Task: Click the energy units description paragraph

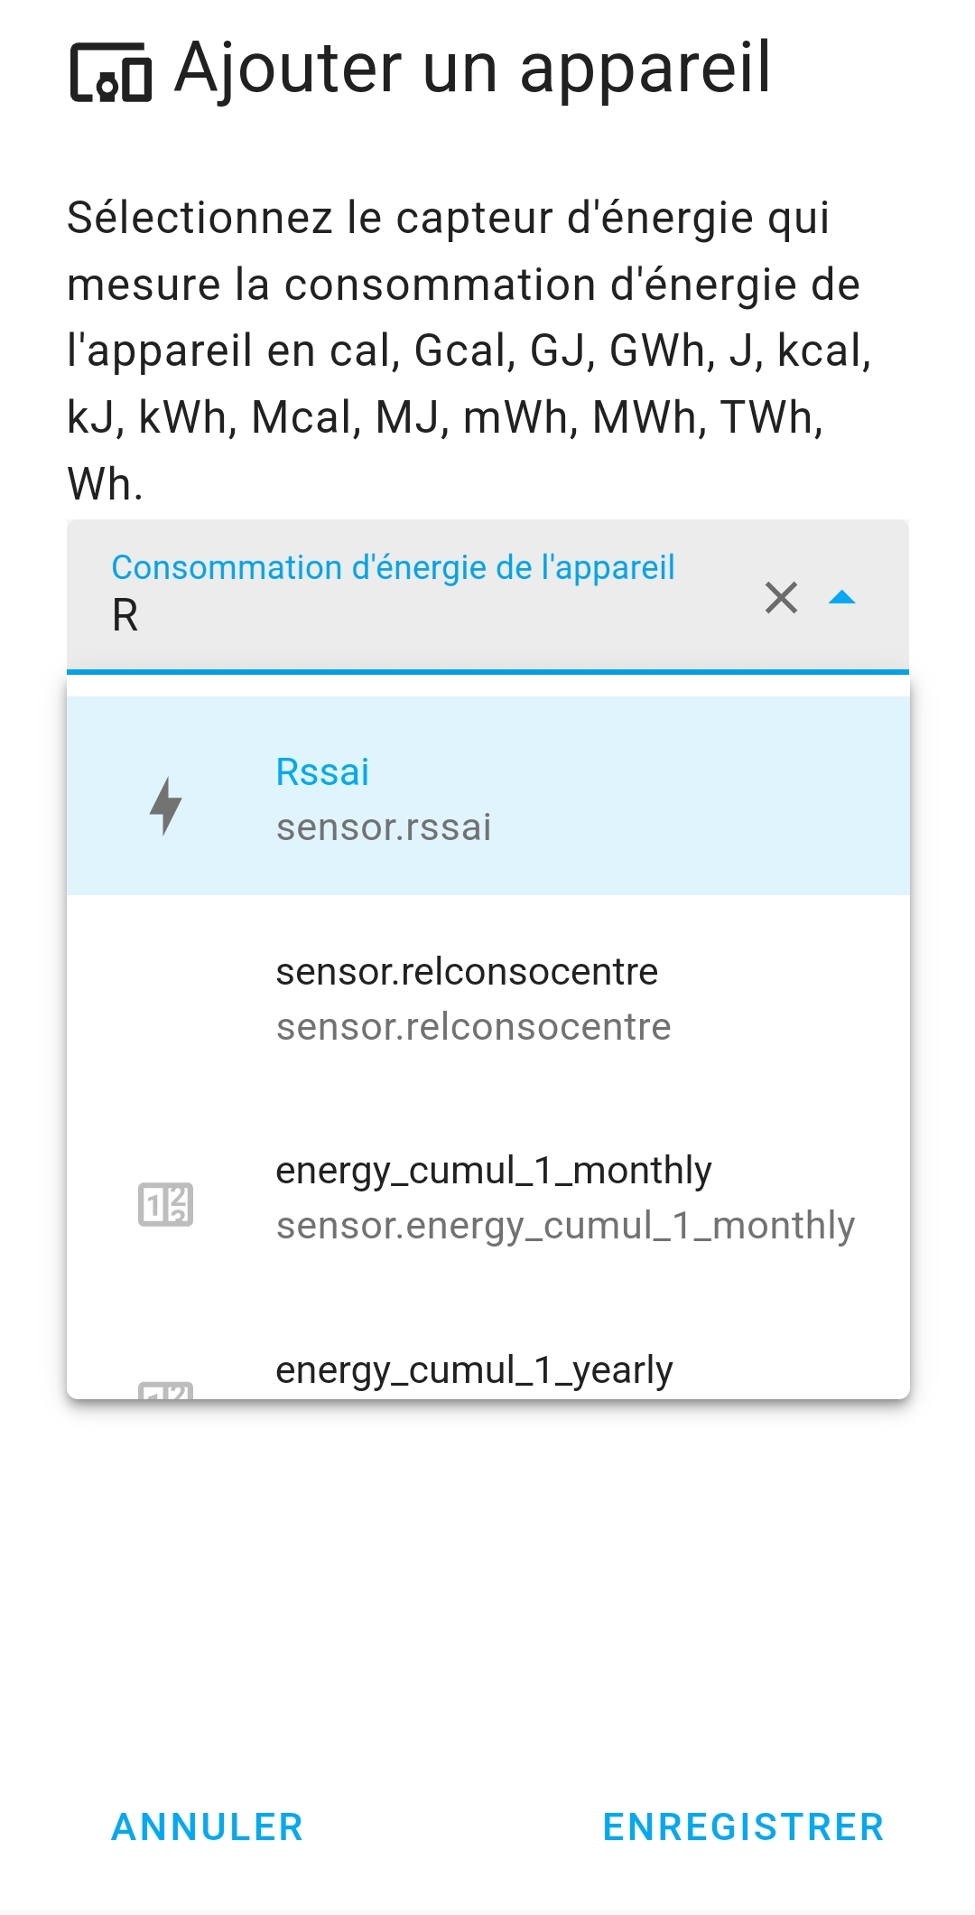Action: [469, 350]
